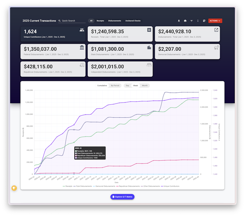Set chart granularity to Day

coord(127,85)
